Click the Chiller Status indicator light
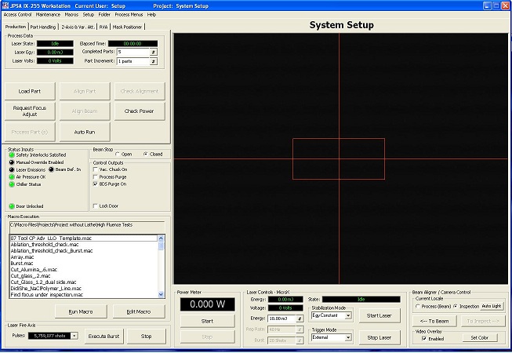 click(12, 184)
